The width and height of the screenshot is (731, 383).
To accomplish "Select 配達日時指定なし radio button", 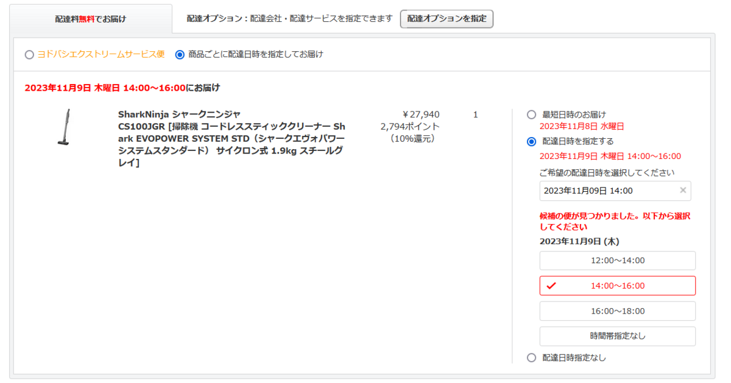I will pyautogui.click(x=531, y=357).
